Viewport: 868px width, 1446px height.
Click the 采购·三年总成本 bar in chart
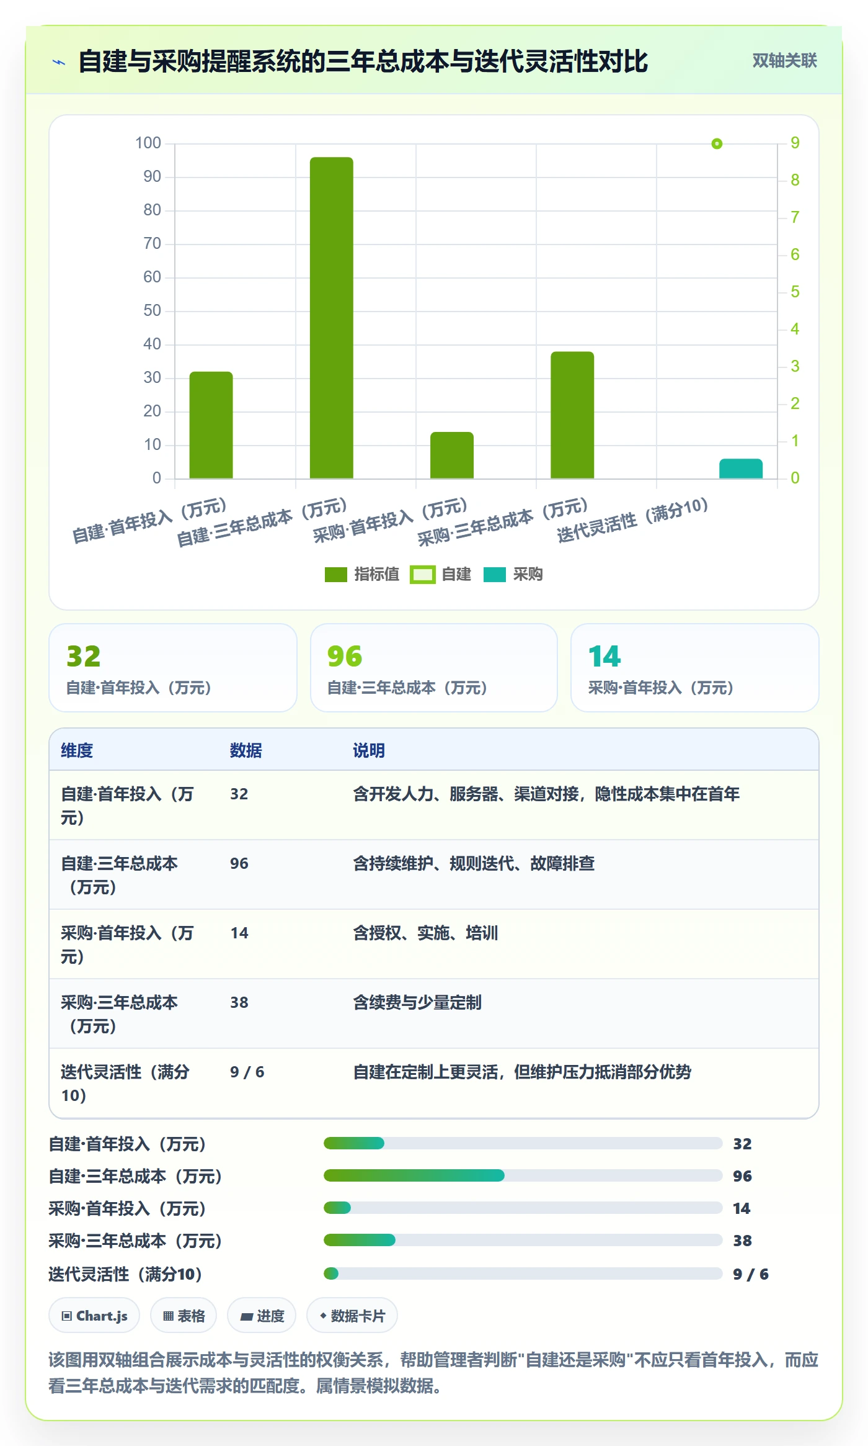572,415
